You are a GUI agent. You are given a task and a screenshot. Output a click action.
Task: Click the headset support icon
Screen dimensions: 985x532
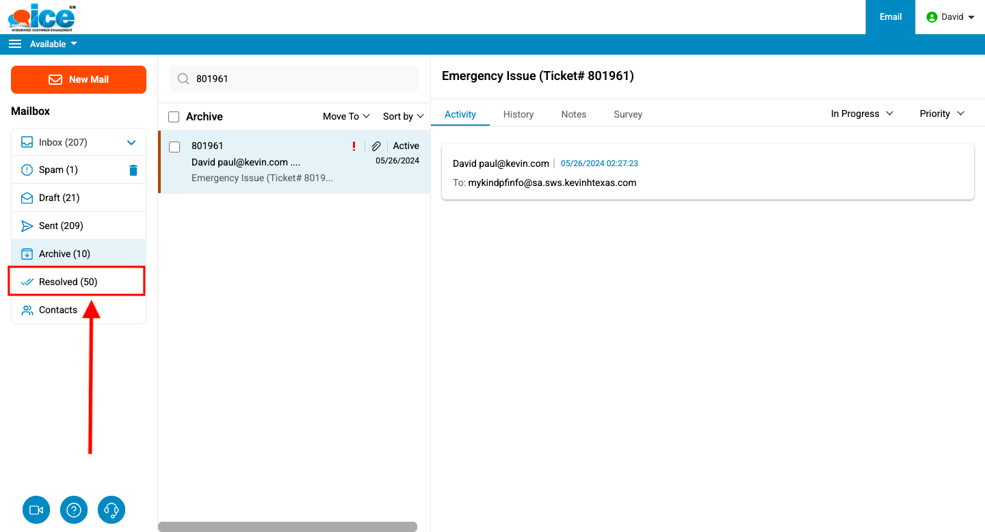click(x=111, y=510)
